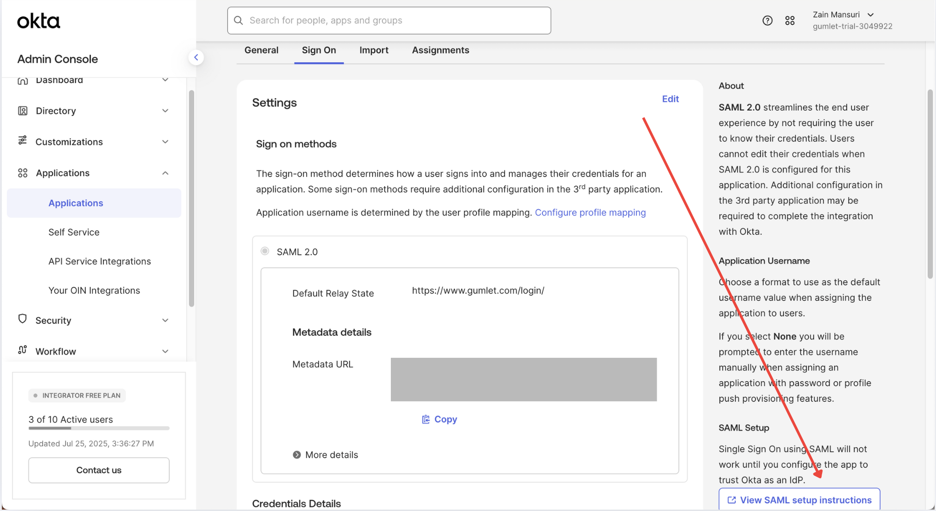The image size is (936, 511).
Task: Collapse the Applications menu chevron
Action: point(165,173)
